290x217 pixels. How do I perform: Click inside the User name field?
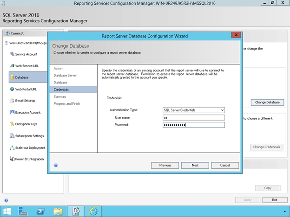tap(194, 117)
